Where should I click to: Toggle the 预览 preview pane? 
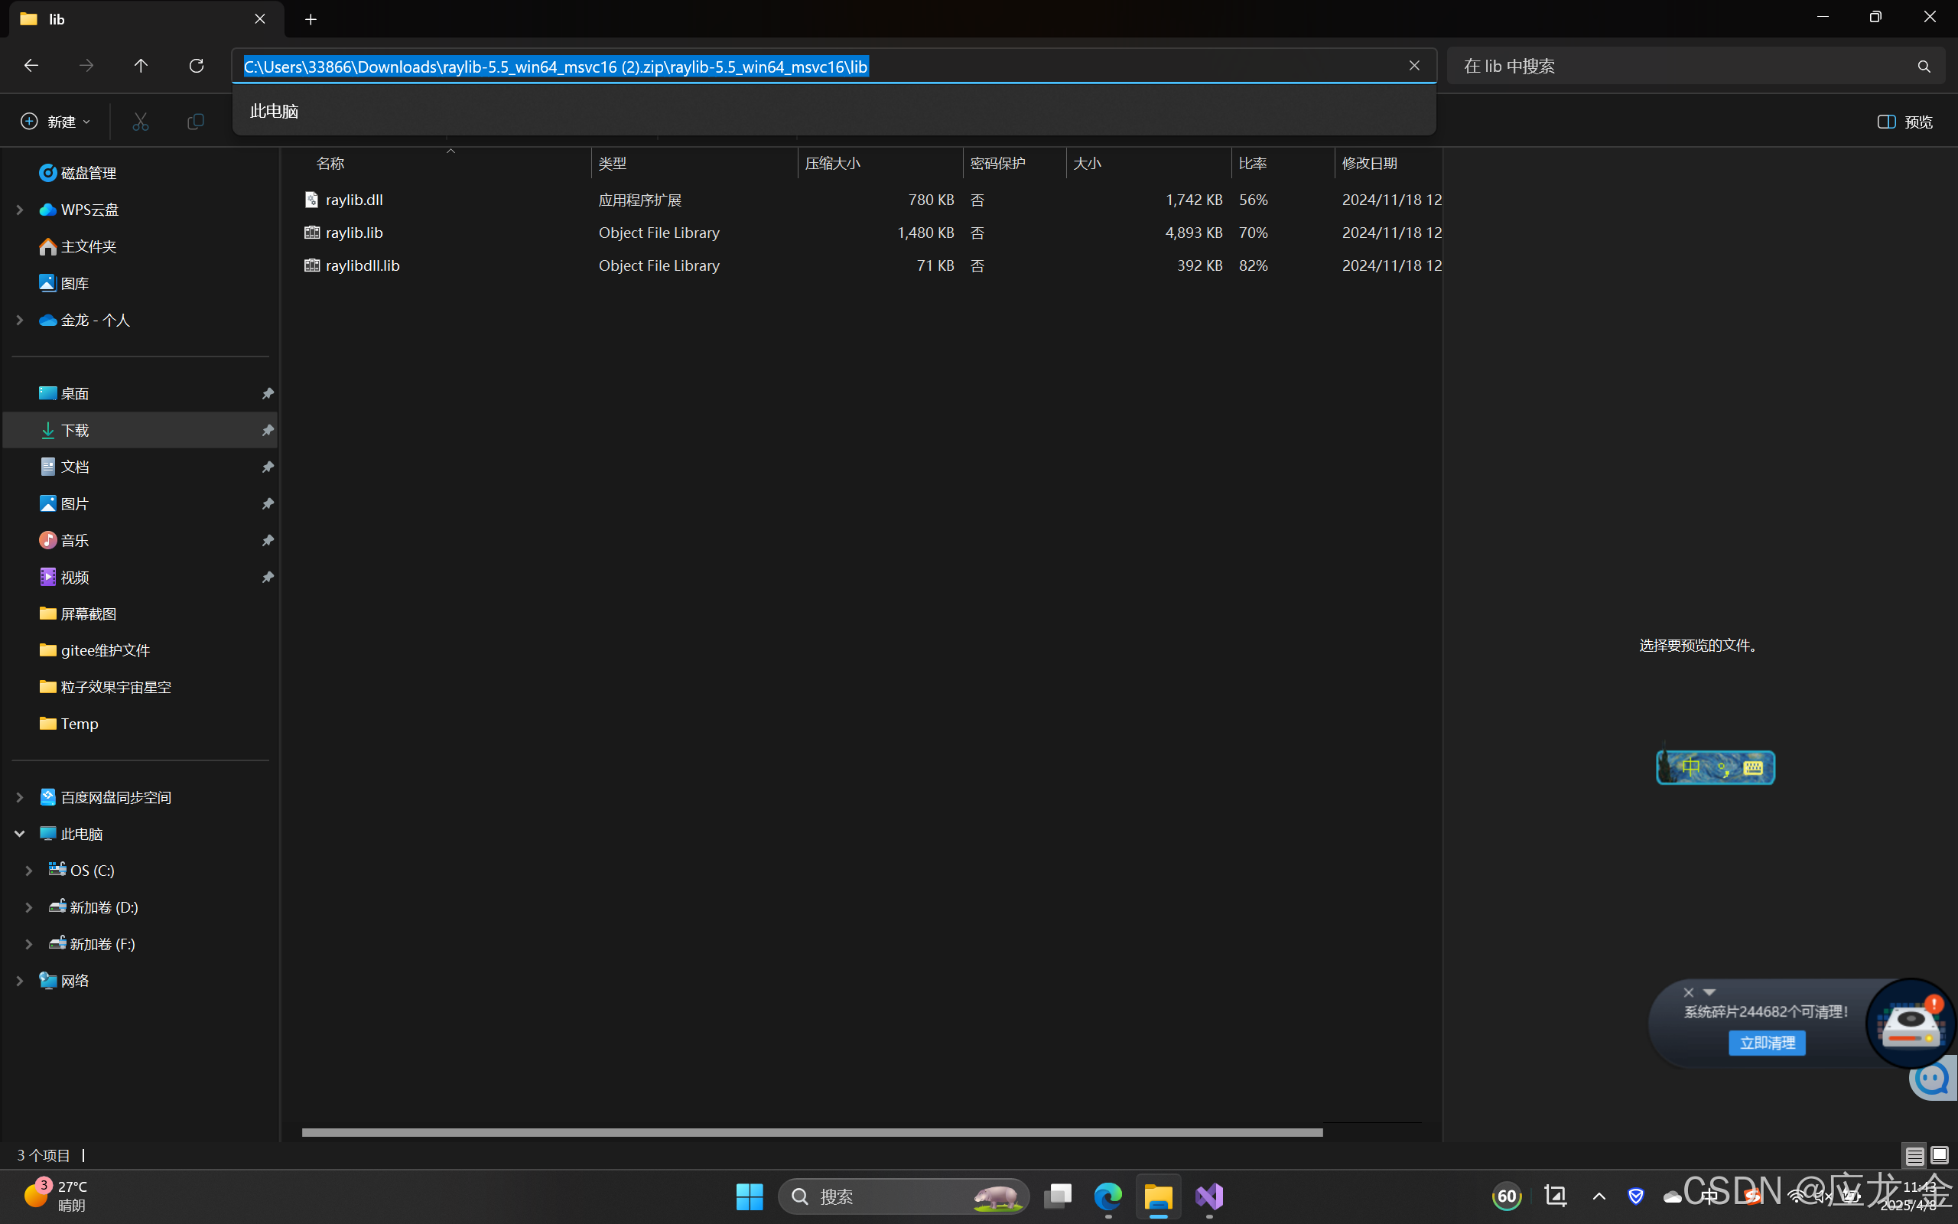1904,121
